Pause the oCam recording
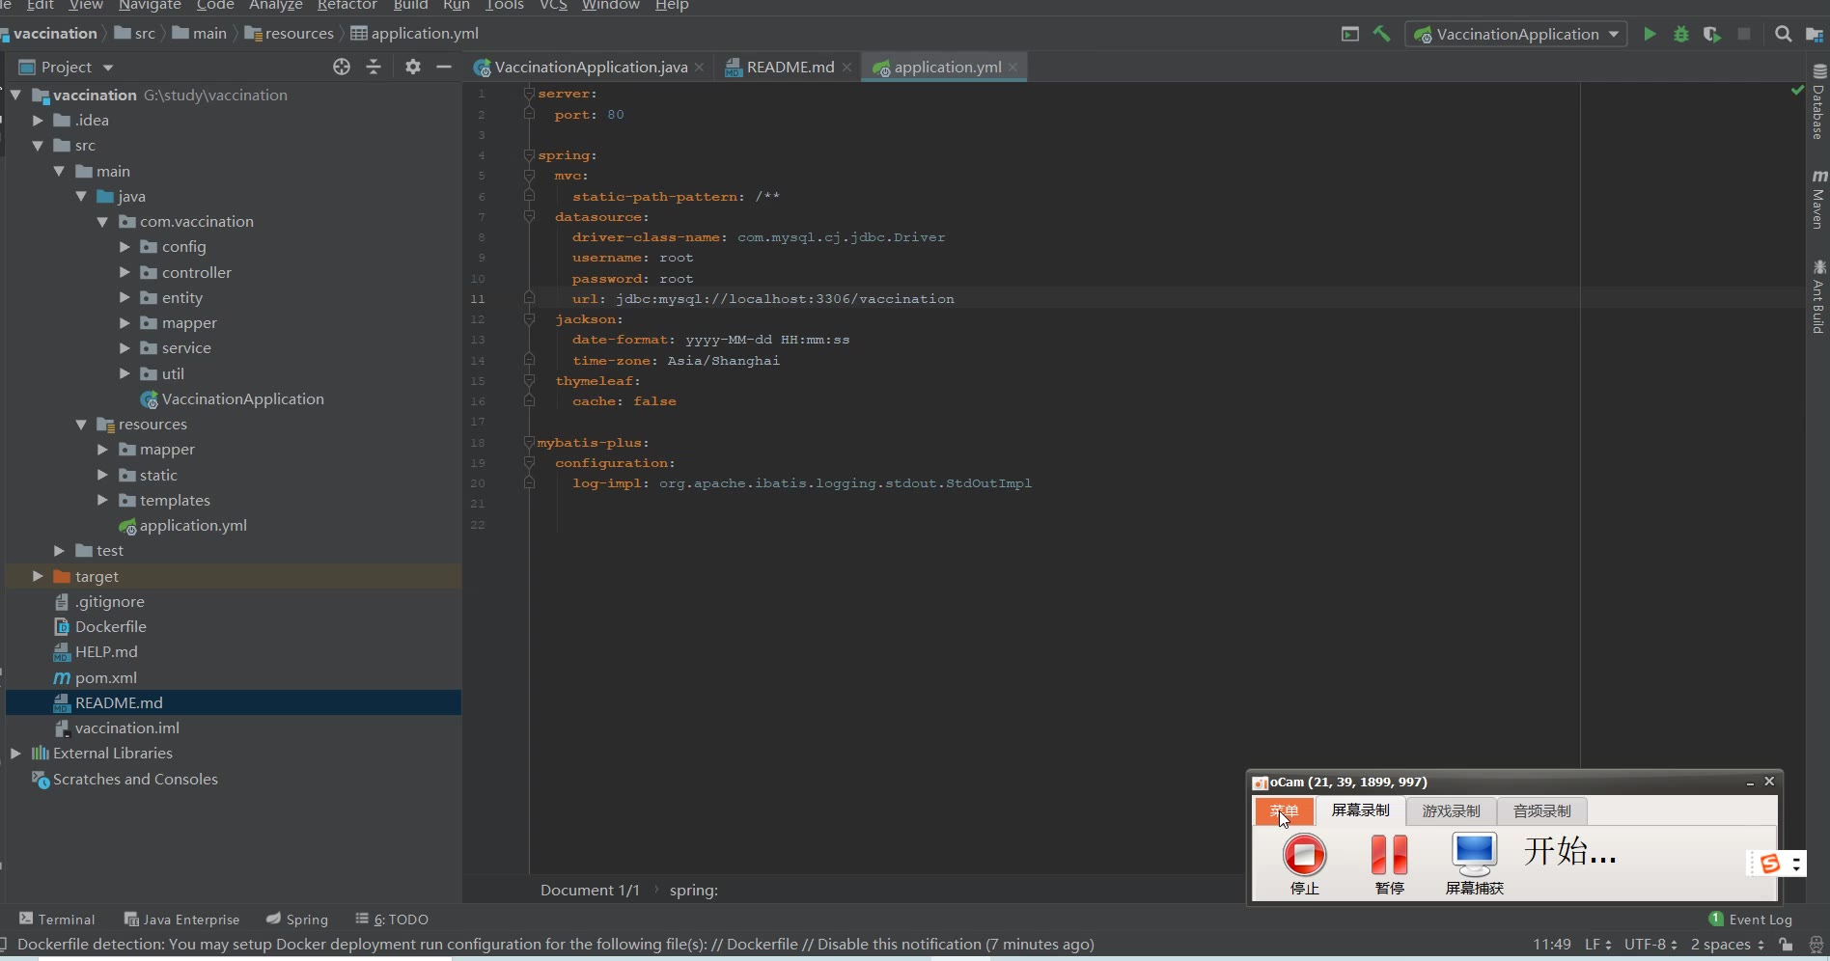The height and width of the screenshot is (961, 1830). [x=1389, y=856]
